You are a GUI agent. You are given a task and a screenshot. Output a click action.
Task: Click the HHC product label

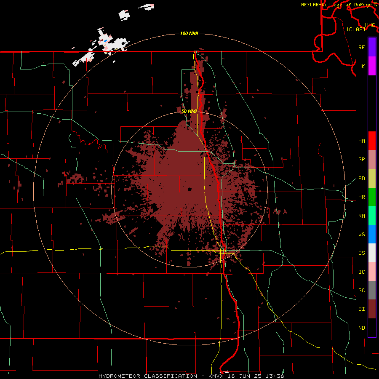370,25
